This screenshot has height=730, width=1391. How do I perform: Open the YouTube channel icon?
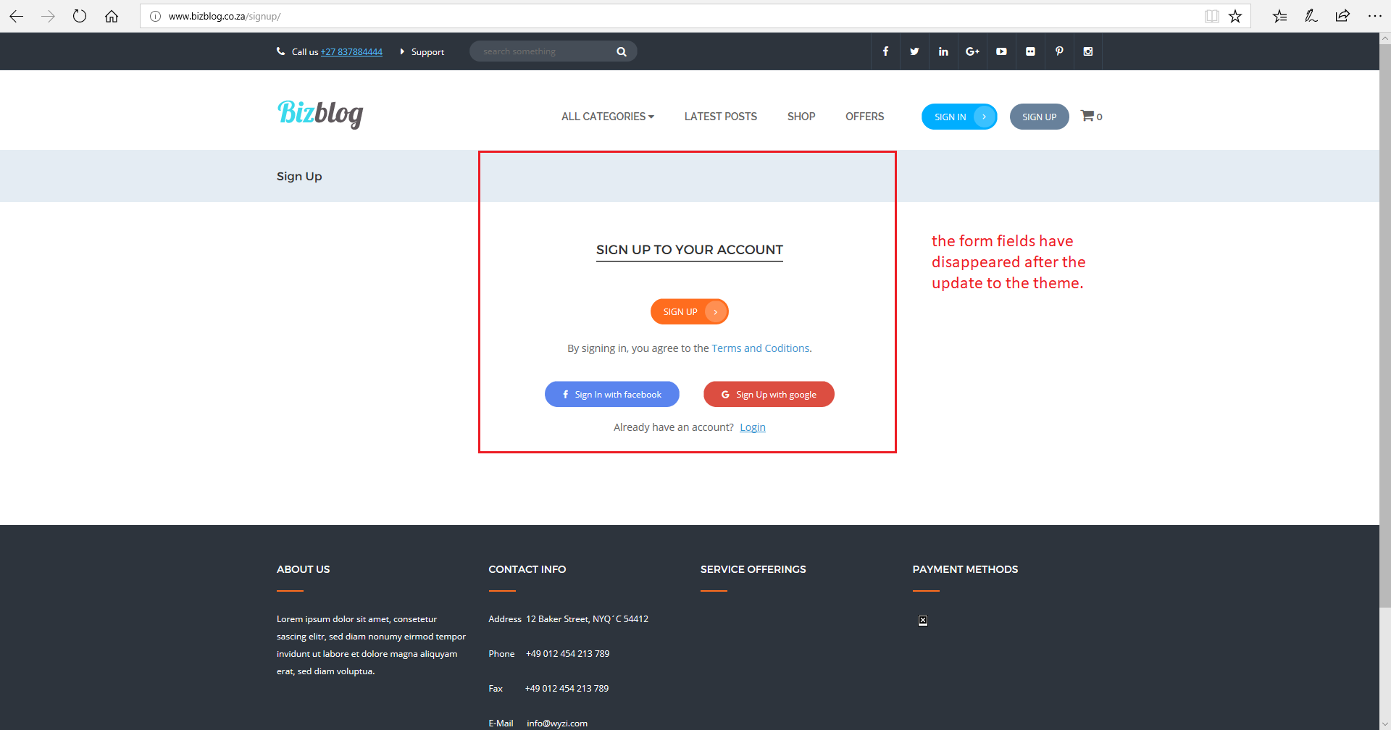[x=1001, y=51]
